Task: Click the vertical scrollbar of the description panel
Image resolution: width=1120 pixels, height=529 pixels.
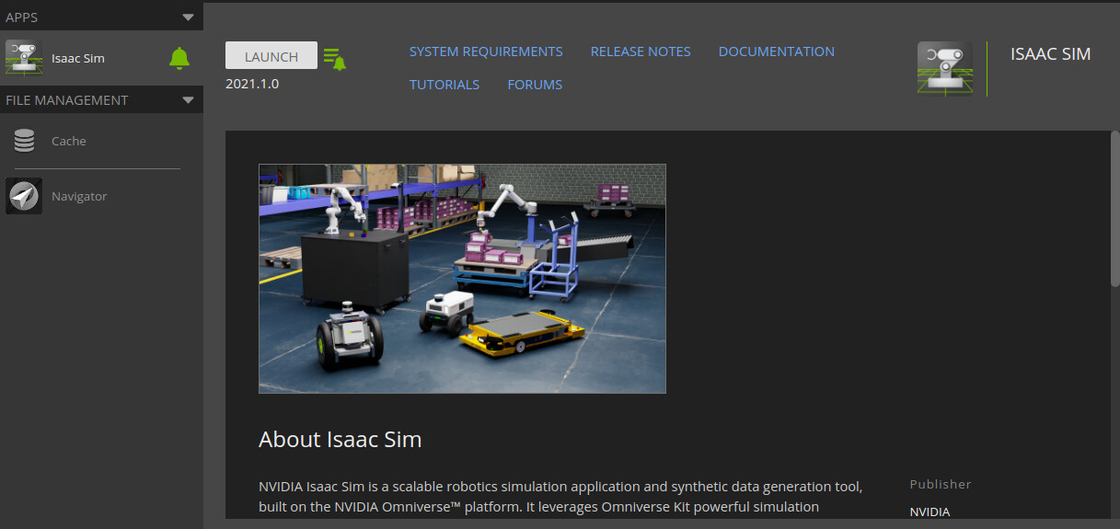Action: tap(1114, 207)
